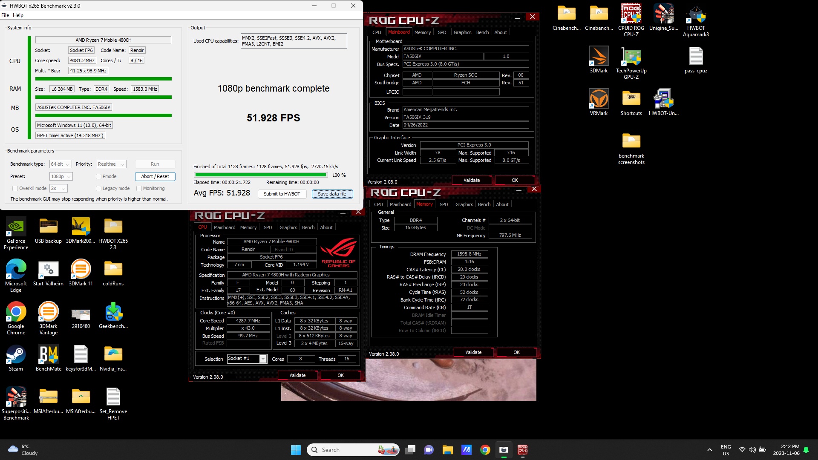Launch TechPowerUp GPU-Z shortcut
Viewport: 818px width, 460px height.
coord(631,62)
